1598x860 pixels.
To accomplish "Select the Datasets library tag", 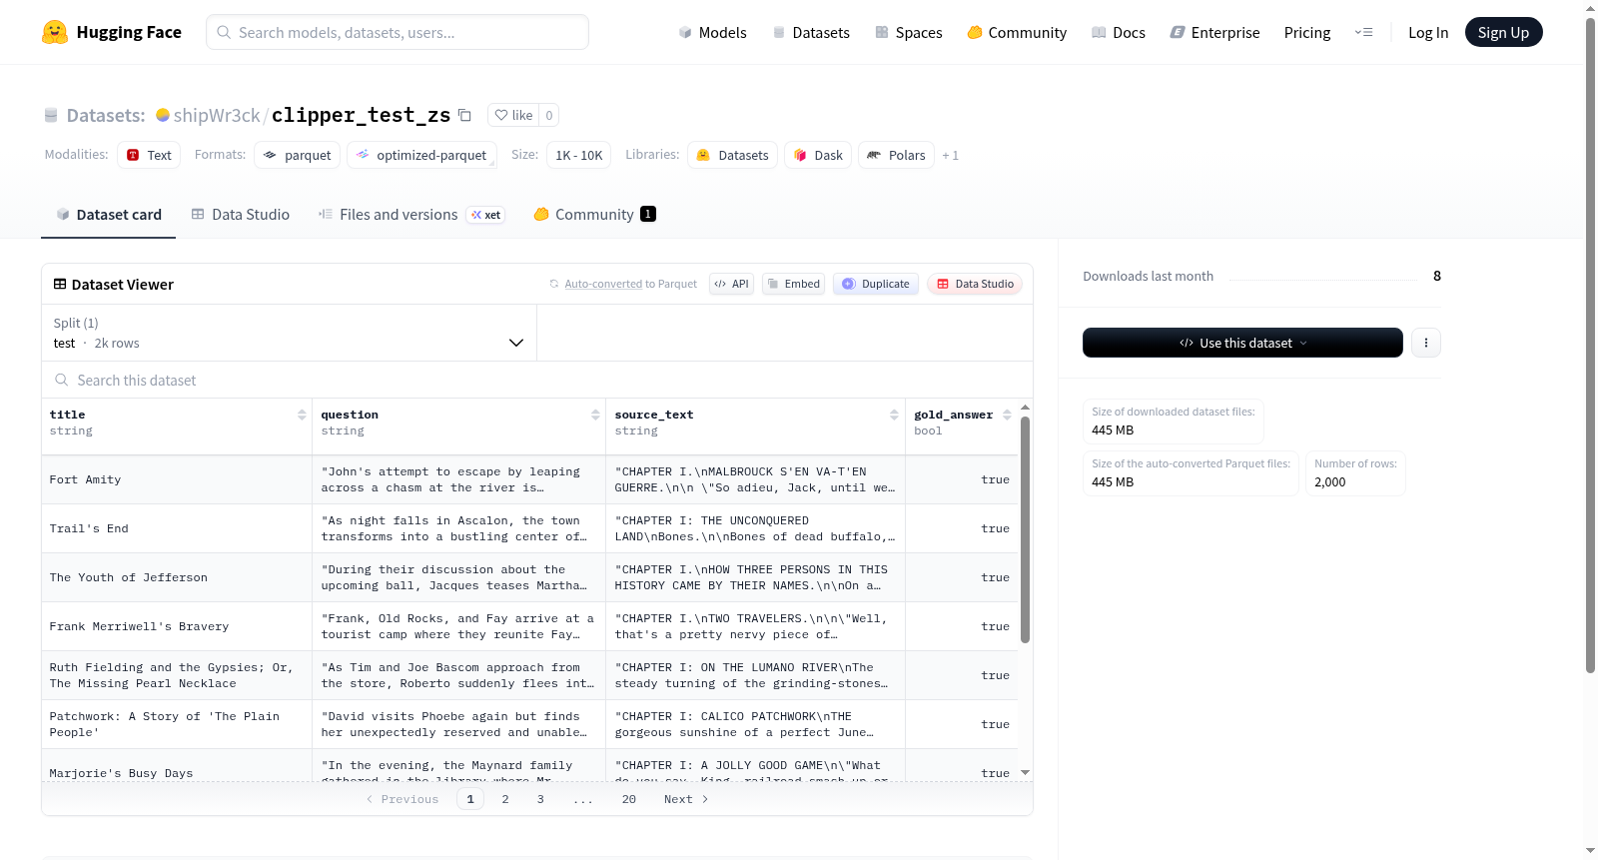I will pos(733,155).
